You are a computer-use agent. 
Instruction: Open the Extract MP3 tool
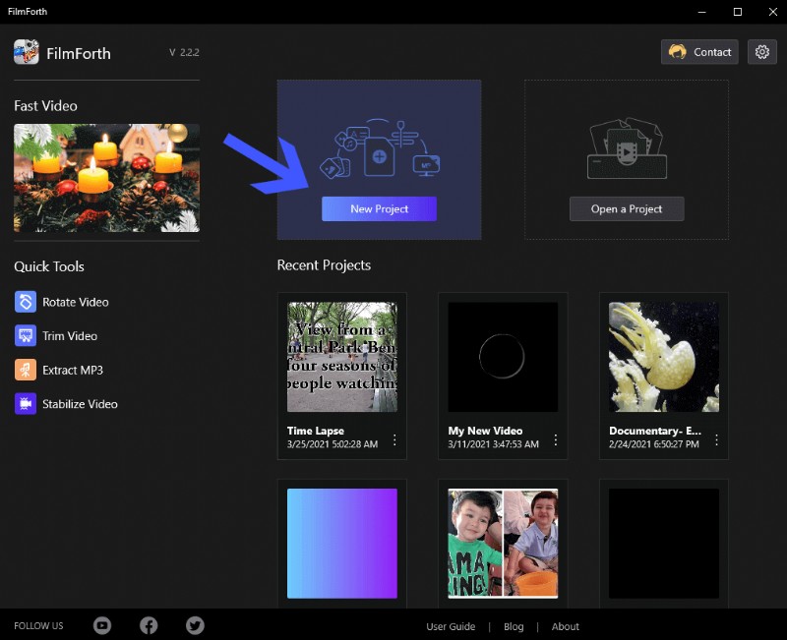[72, 370]
